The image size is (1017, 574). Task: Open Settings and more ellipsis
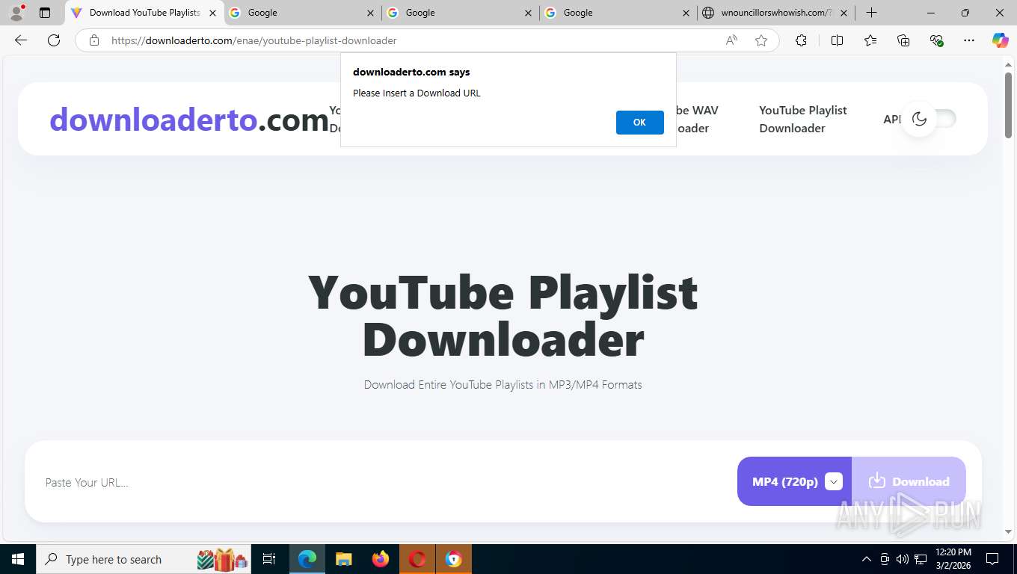[969, 40]
